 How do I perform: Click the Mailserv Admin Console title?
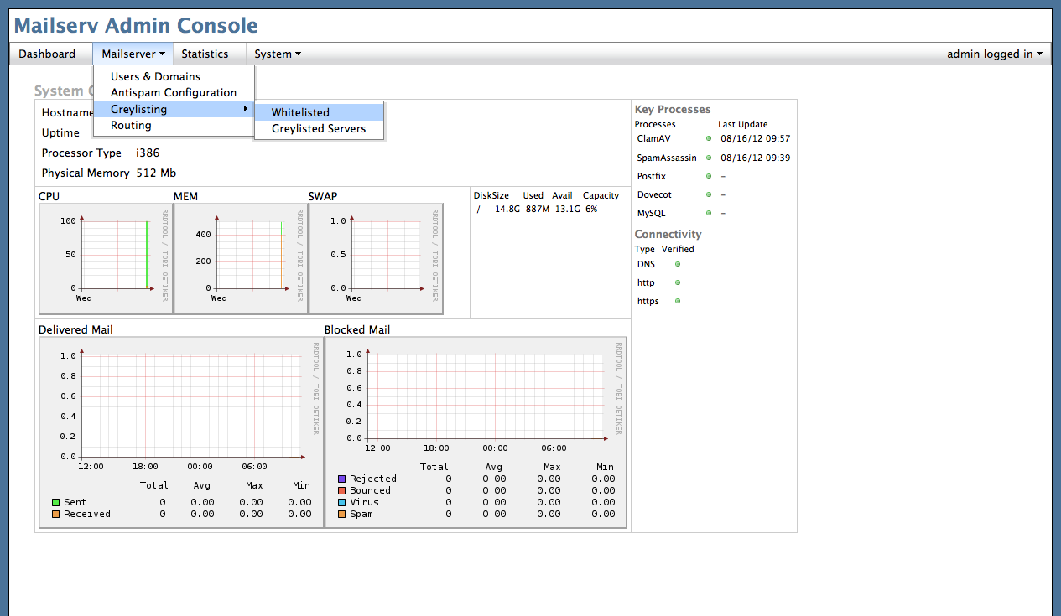click(x=136, y=26)
